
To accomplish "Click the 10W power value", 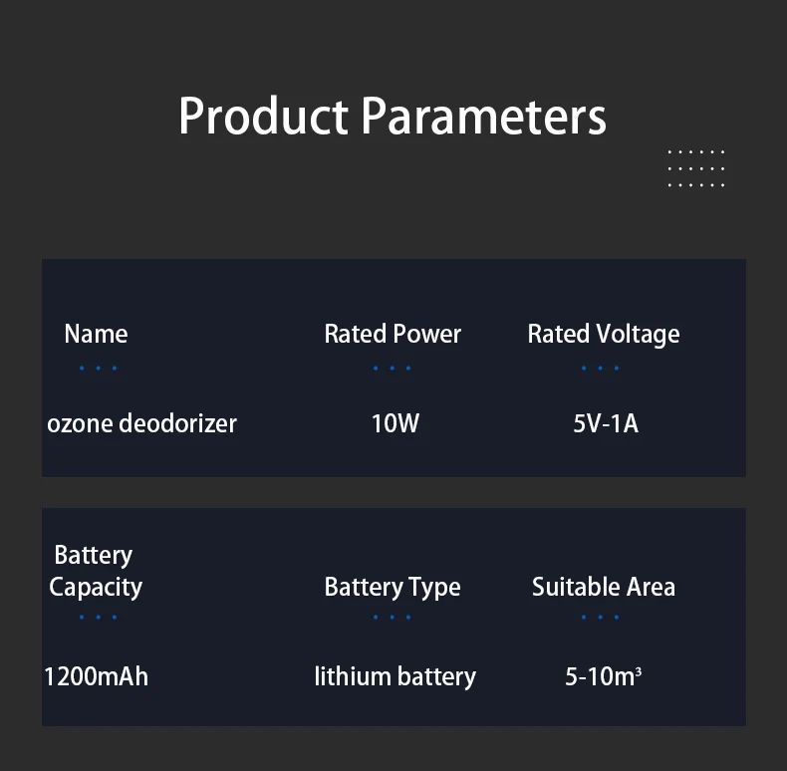I will [395, 423].
